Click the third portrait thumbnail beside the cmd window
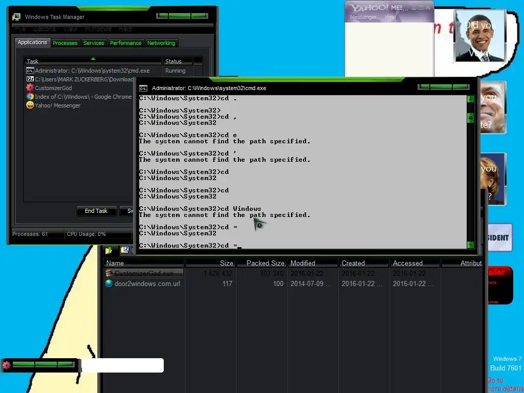Image resolution: width=524 pixels, height=393 pixels. (x=493, y=179)
